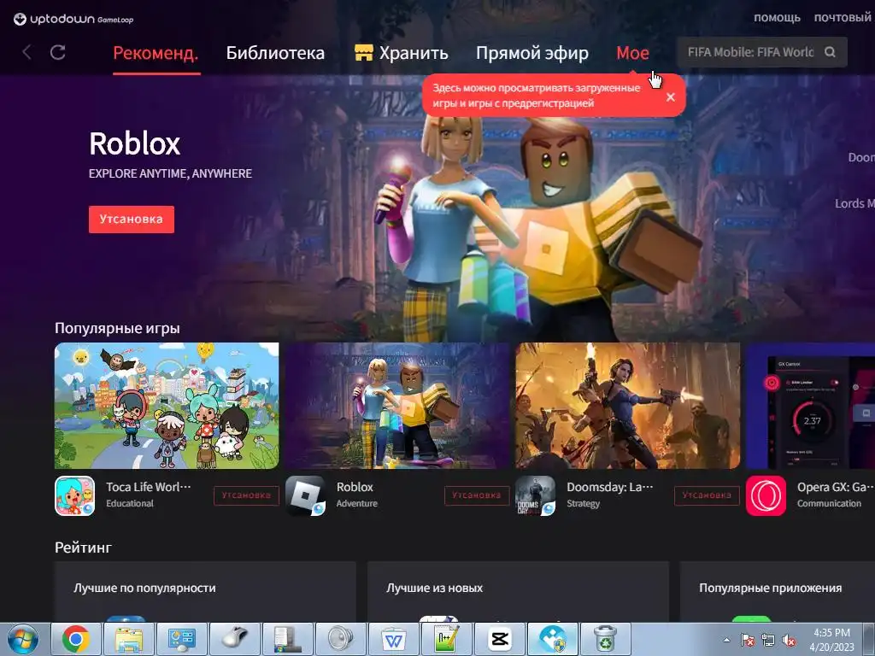Image resolution: width=875 pixels, height=656 pixels.
Task: Open Control Panel taskbar icon
Action: (182, 639)
